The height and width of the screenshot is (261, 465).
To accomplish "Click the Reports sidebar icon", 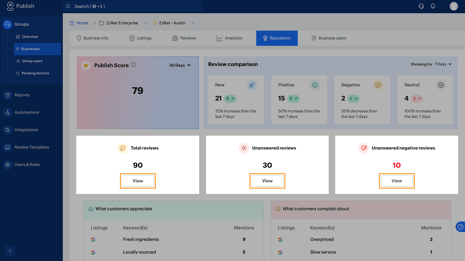I will click(x=7, y=95).
